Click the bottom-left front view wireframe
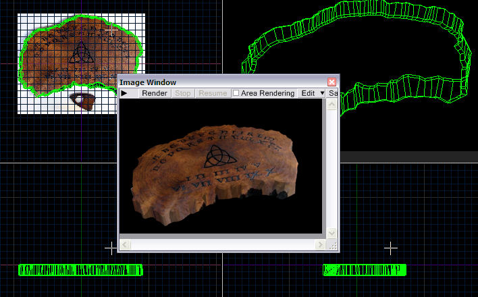The height and width of the screenshot is (297, 478). (81, 270)
